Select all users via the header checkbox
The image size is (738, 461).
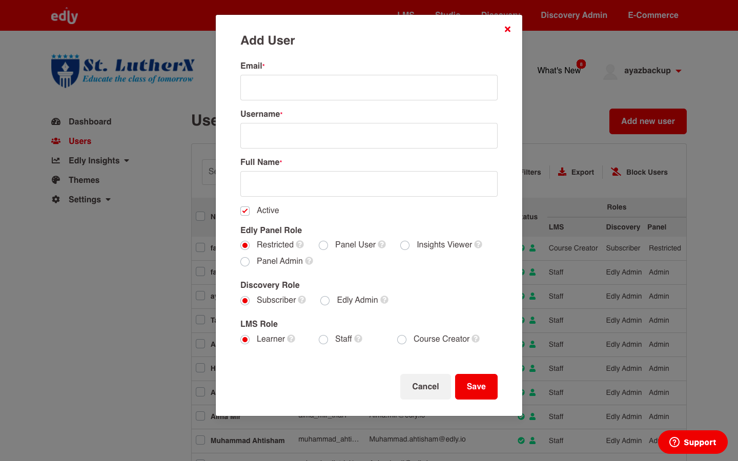[x=200, y=216]
